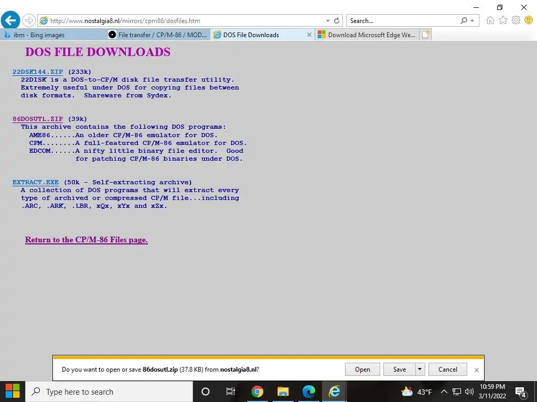Close the DOS File Downloads tab

(309, 35)
